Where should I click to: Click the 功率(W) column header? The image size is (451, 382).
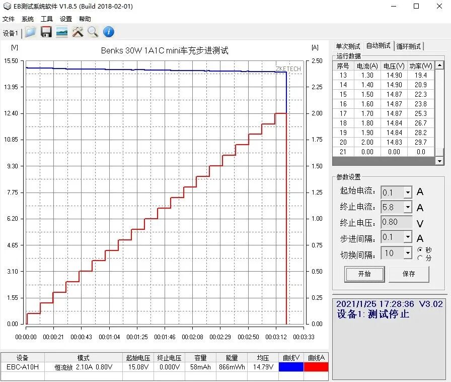coord(421,66)
